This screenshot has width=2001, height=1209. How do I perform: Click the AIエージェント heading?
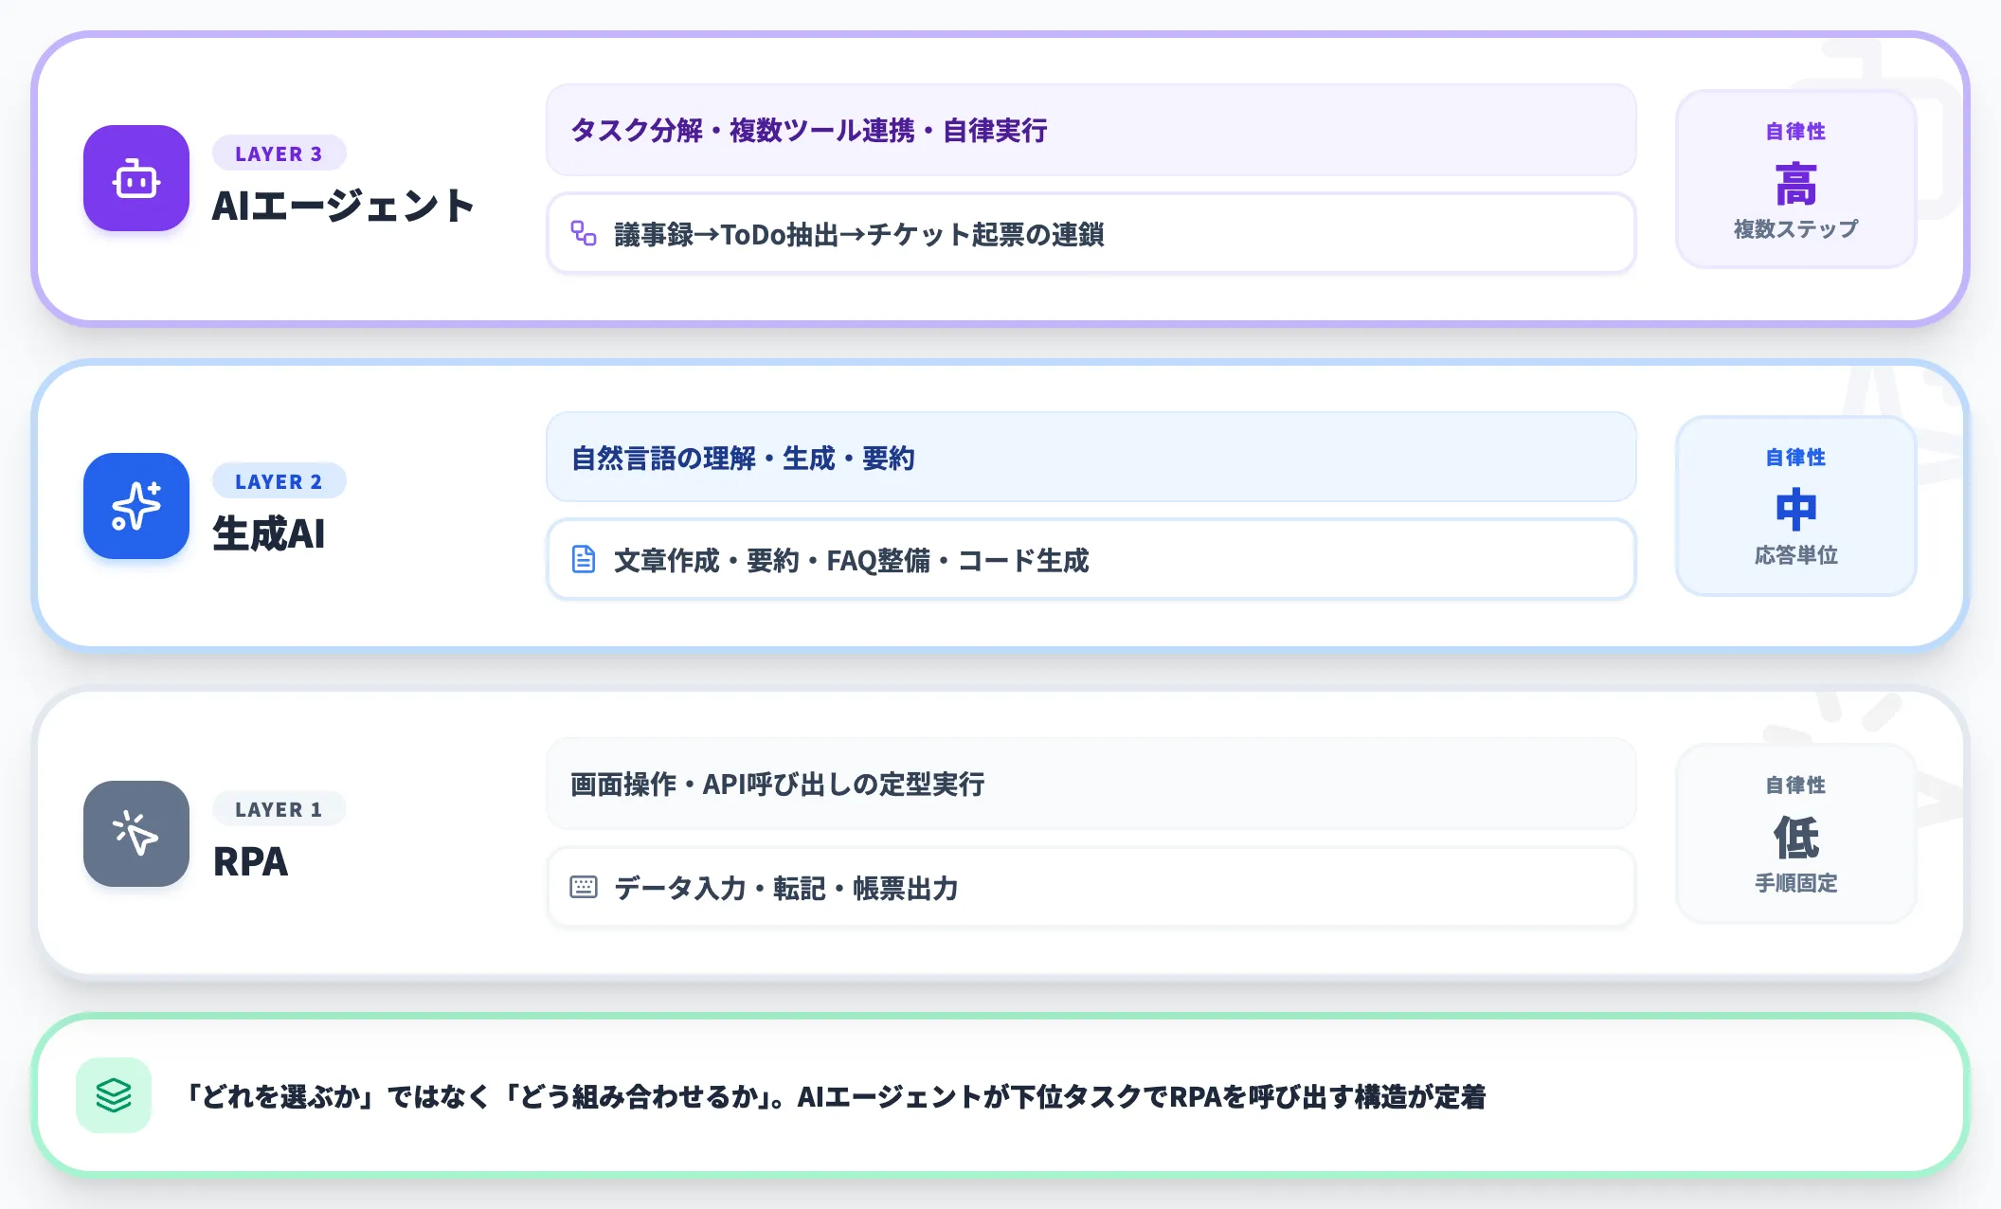click(x=343, y=206)
